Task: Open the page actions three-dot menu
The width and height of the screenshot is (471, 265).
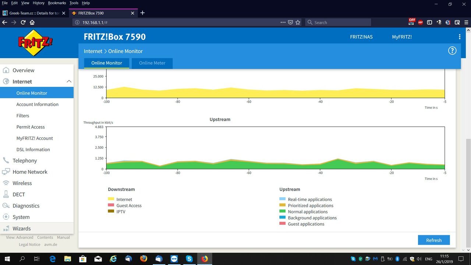Action: [283, 22]
